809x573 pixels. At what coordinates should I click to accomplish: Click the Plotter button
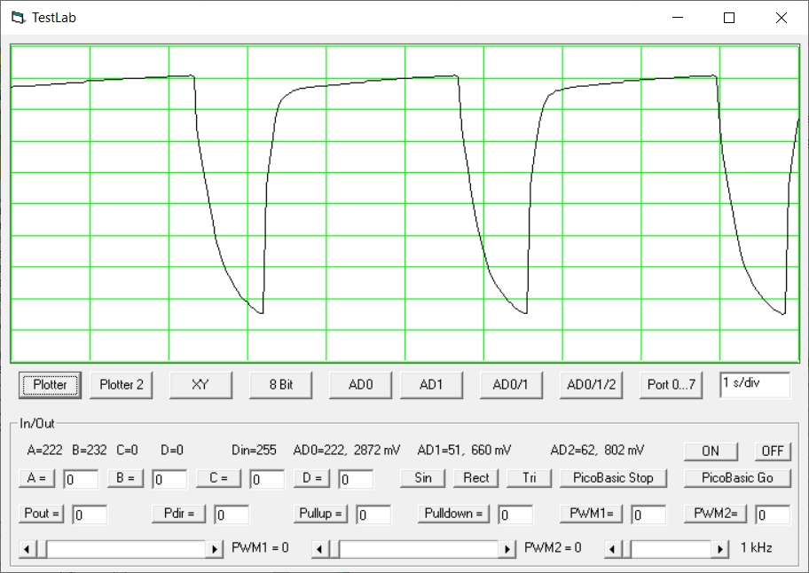click(x=50, y=385)
